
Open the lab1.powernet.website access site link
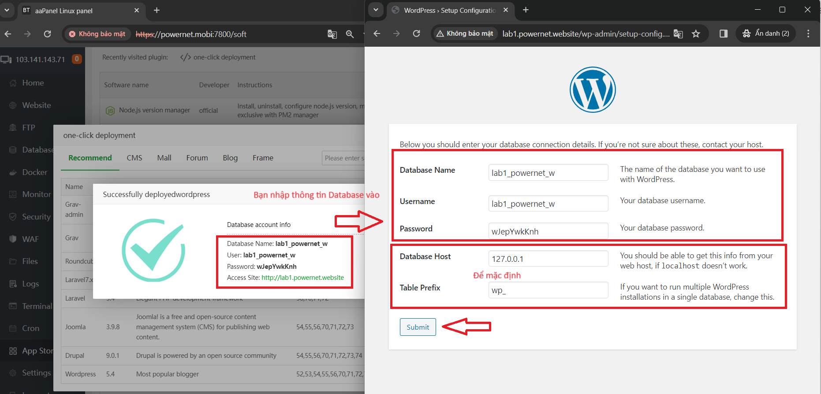(x=302, y=278)
